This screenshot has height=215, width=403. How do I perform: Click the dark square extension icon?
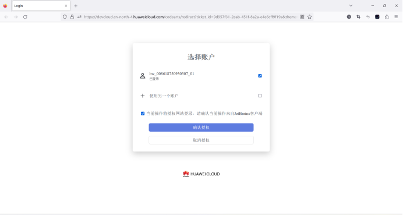click(377, 17)
